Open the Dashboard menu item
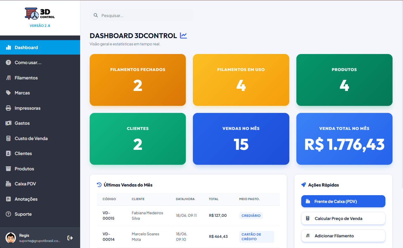403x248 pixels. [40, 47]
